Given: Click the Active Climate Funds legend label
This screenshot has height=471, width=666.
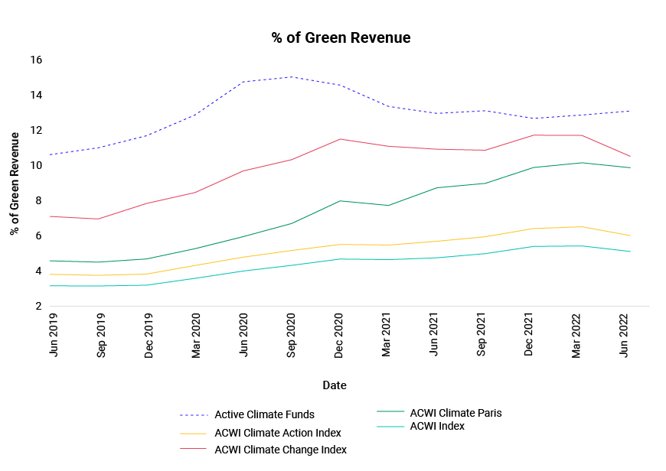Looking at the screenshot, I should point(264,414).
